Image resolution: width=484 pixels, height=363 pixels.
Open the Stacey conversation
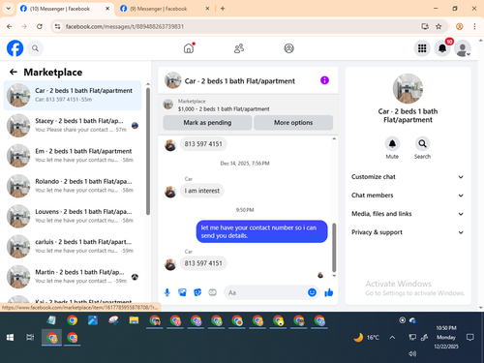pos(73,126)
